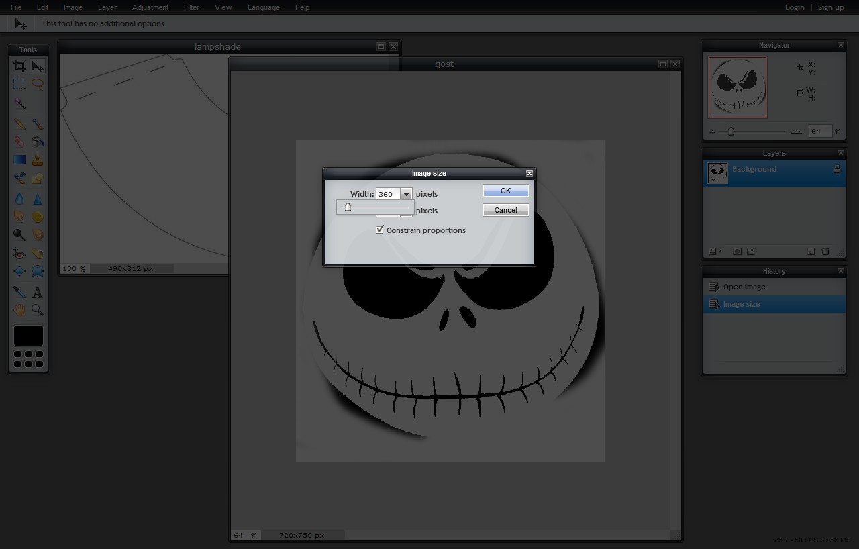859x549 pixels.
Task: Select the Marquee selection tool
Action: (x=19, y=85)
